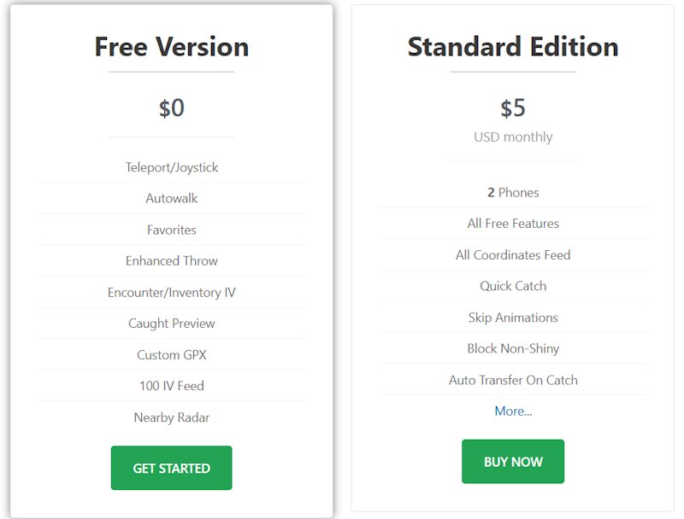Click the All Coordinates Feed feature
The width and height of the screenshot is (684, 519).
point(513,254)
